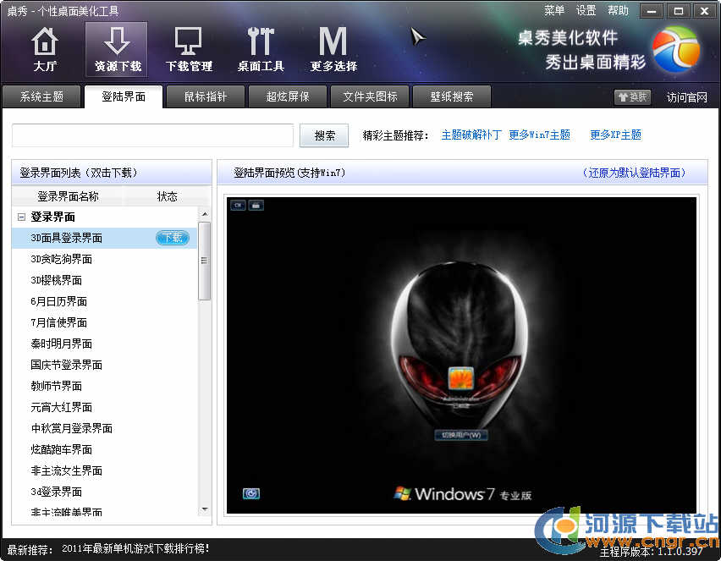
Task: Click the list scrollbar down arrow
Action: [x=205, y=509]
